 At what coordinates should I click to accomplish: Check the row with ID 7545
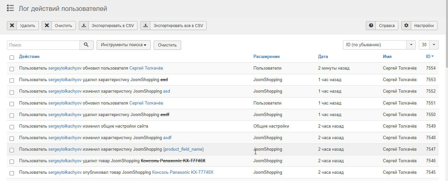pyautogui.click(x=12, y=173)
